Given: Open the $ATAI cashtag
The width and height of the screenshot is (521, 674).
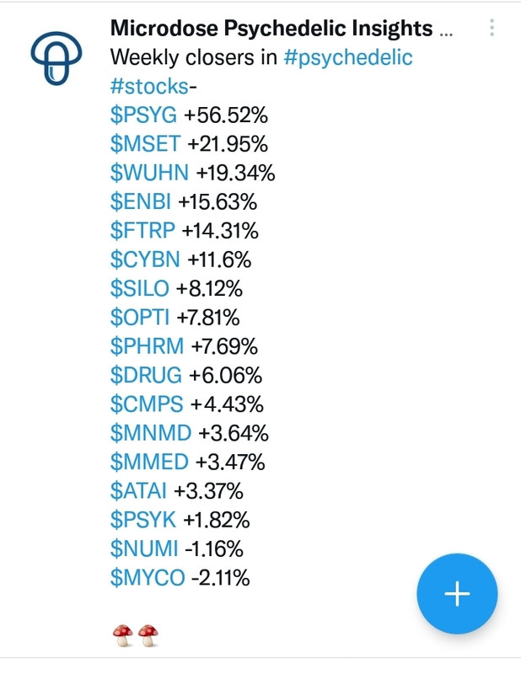Looking at the screenshot, I should coord(138,490).
